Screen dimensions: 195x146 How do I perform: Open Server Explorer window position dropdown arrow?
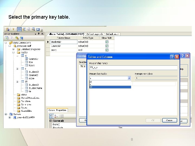[35, 34]
